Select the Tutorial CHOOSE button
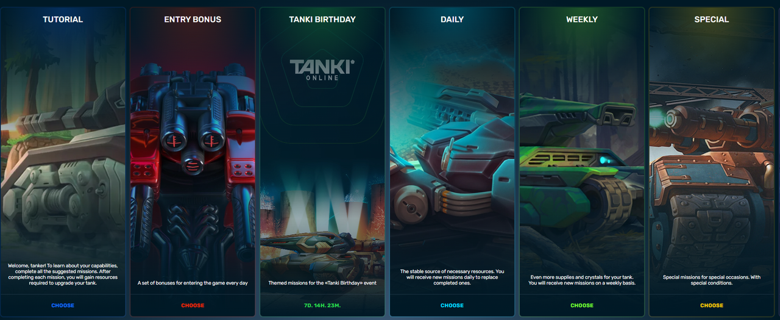The height and width of the screenshot is (320, 780). tap(63, 305)
